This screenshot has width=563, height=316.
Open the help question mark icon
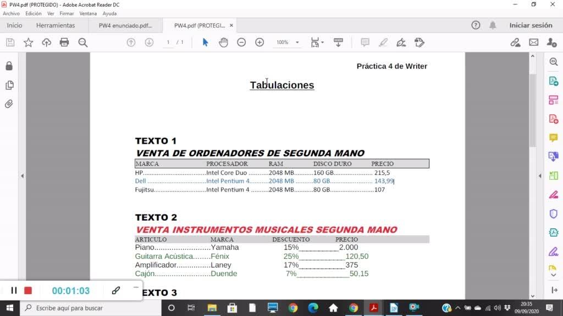476,25
